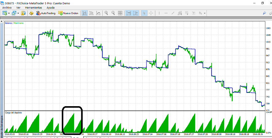This screenshot has height=138, width=272.
Task: Expand the profiles dropdown arrow
Action: [x=18, y=13]
